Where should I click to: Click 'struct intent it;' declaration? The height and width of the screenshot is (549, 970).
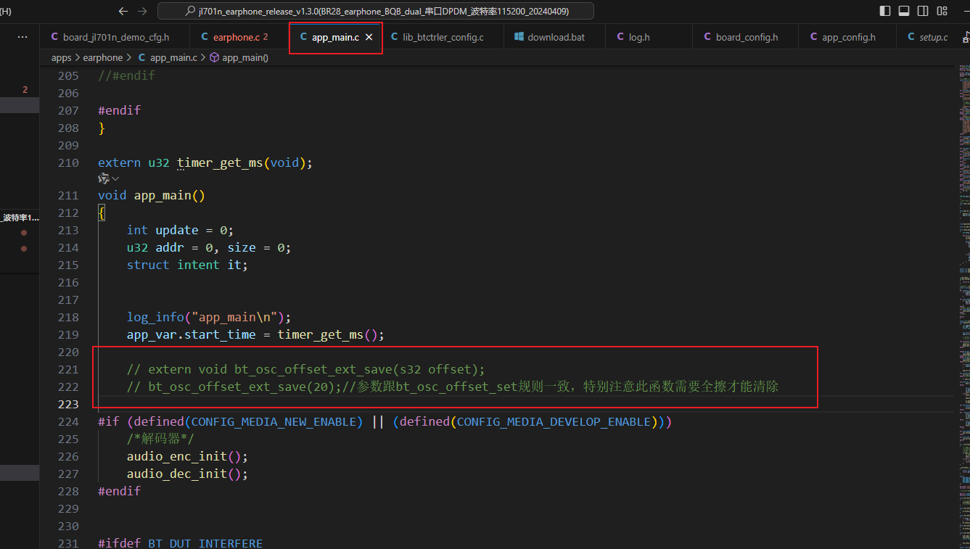[x=187, y=265]
